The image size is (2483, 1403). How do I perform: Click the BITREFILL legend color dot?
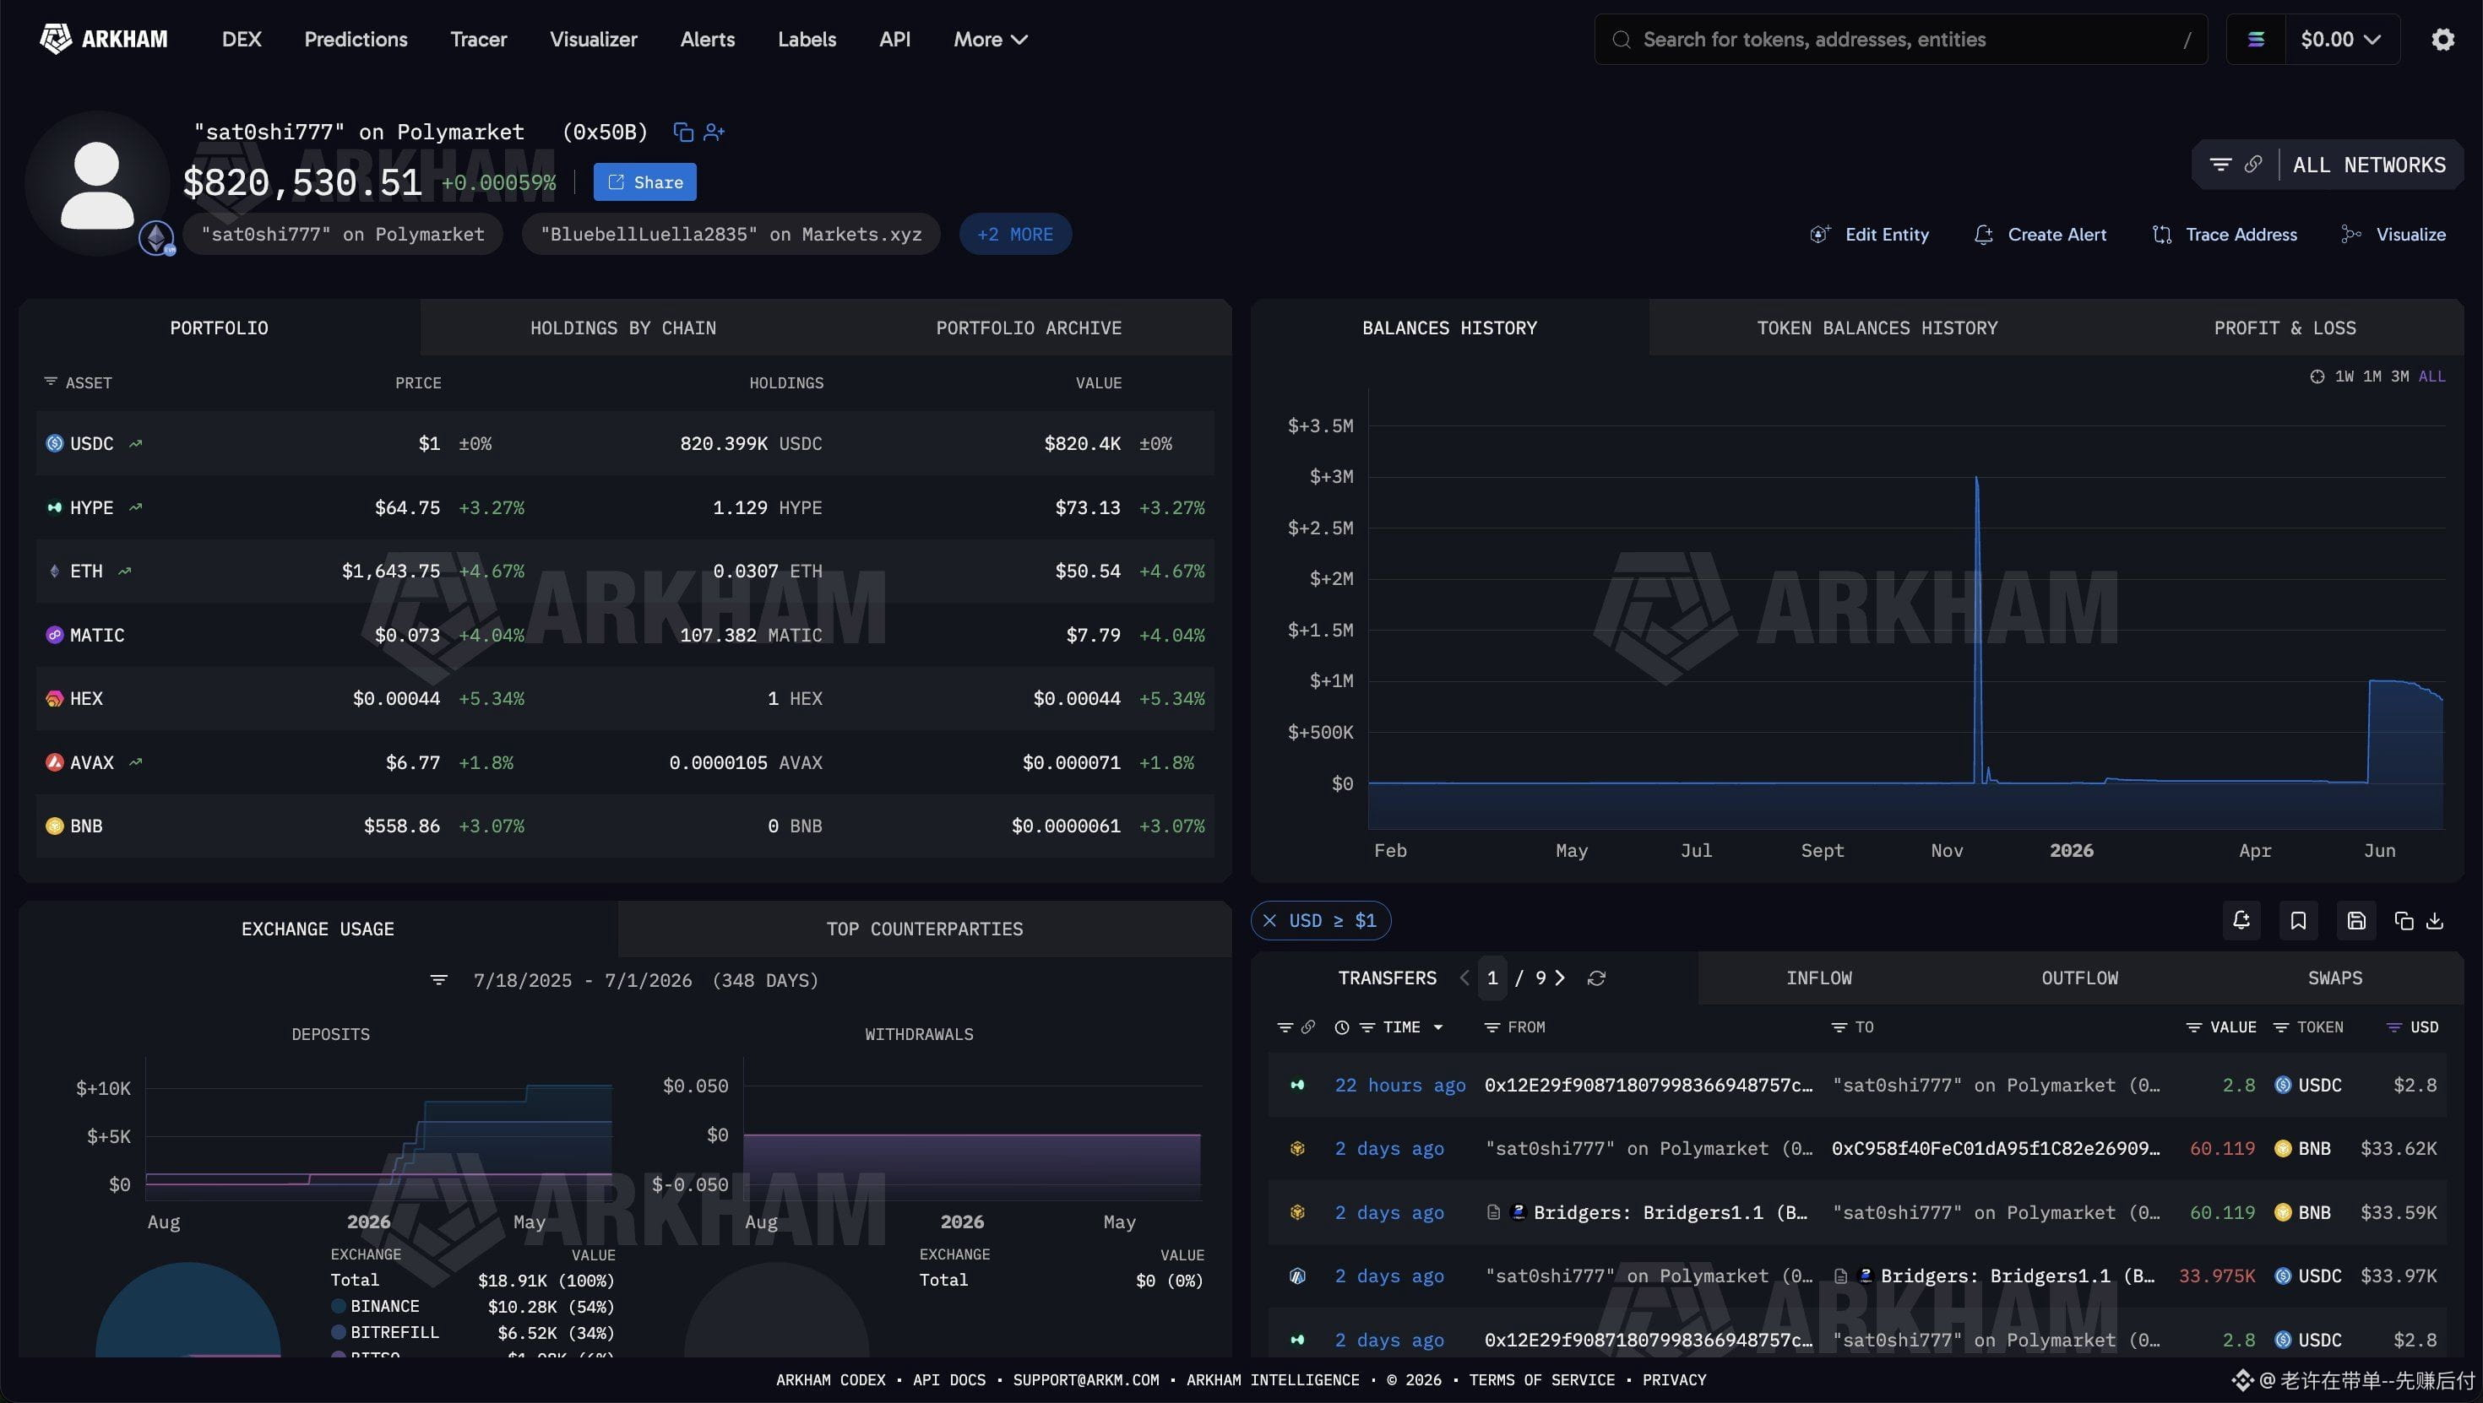(339, 1332)
